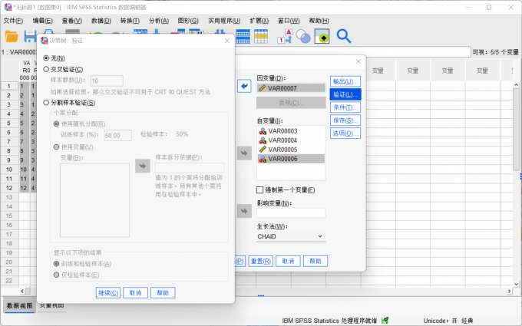Open the 条件(T)... settings
This screenshot has height=326, width=522.
[x=345, y=107]
